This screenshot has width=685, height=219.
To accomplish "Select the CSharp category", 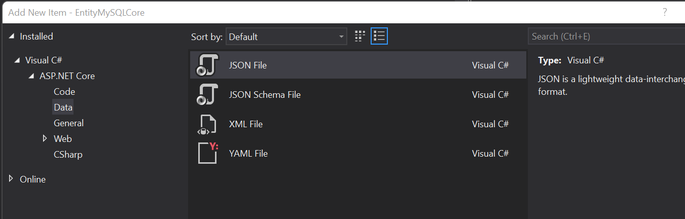I will point(68,155).
